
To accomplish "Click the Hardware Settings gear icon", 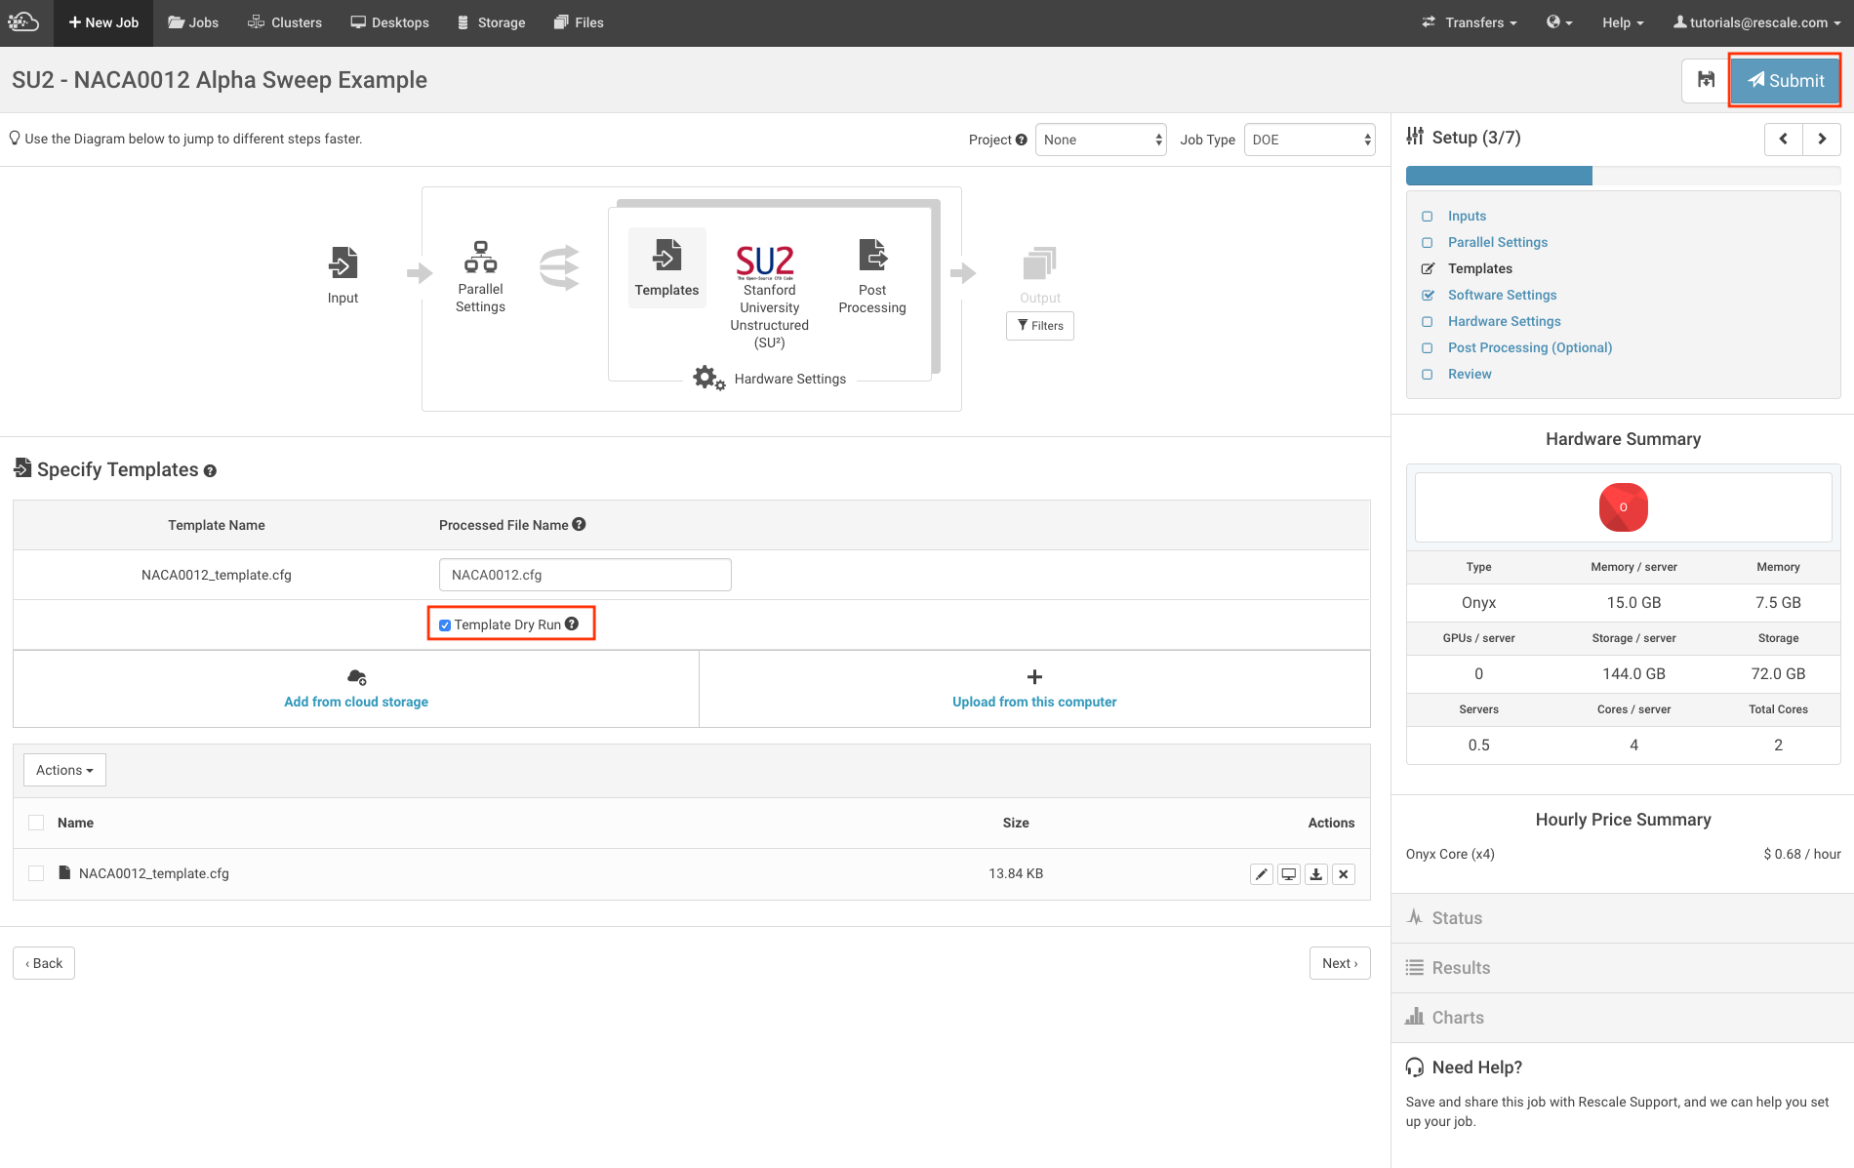I will 708,378.
